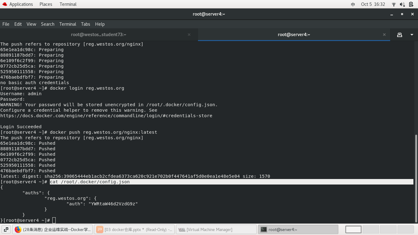Open the File menu
This screenshot has width=418, height=235.
click(6, 24)
